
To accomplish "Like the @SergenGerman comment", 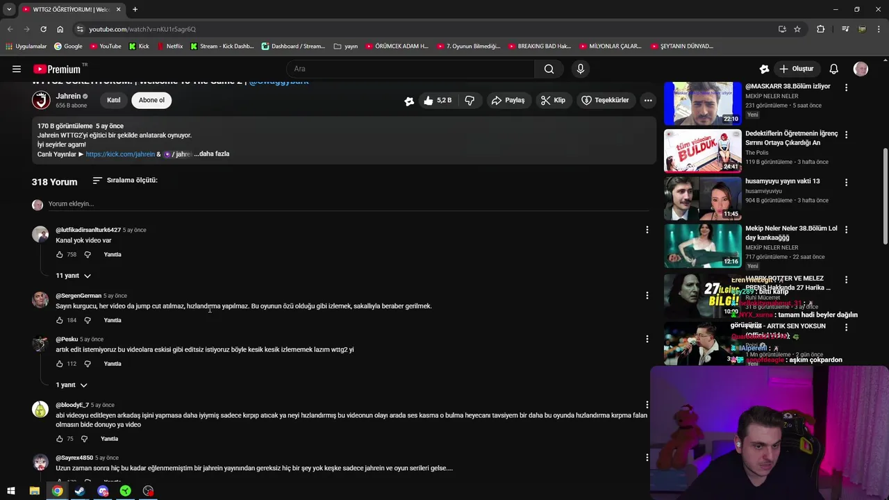I will click(x=60, y=320).
